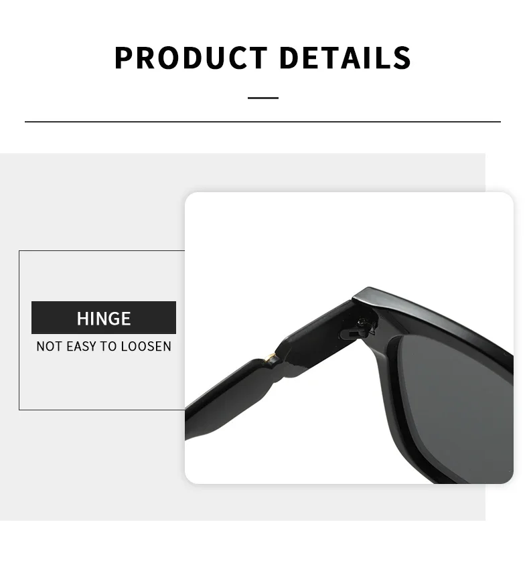Click the word PRODUCT in the title
This screenshot has width=529, height=575.
tap(191, 58)
